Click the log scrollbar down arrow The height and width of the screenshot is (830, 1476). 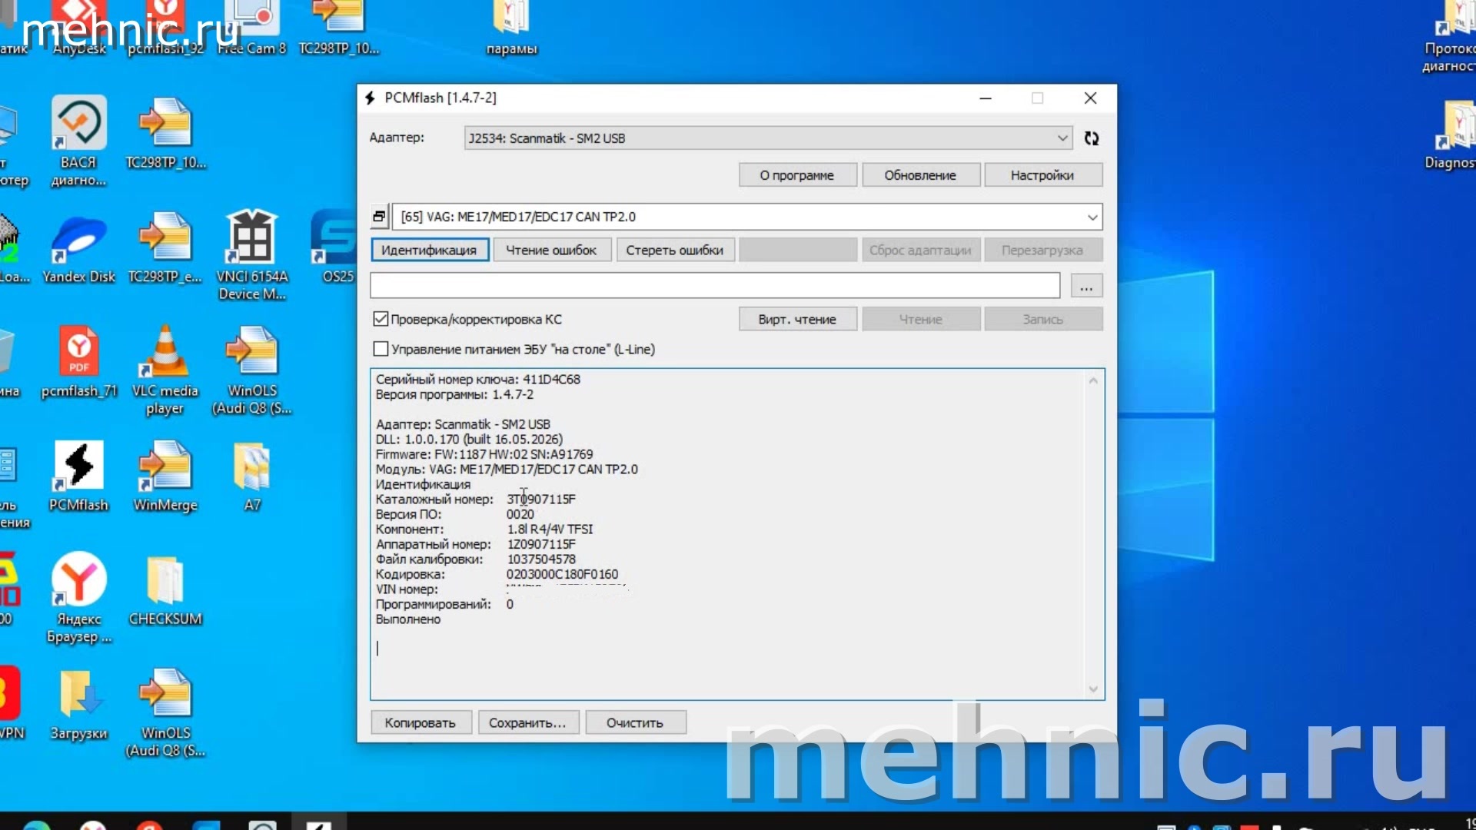[x=1093, y=689]
